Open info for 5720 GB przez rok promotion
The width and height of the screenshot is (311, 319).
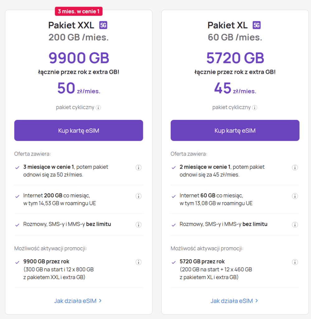(295, 262)
